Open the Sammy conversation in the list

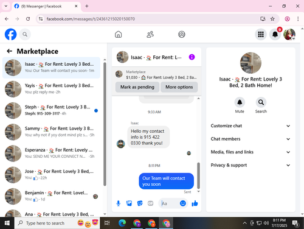51,132
